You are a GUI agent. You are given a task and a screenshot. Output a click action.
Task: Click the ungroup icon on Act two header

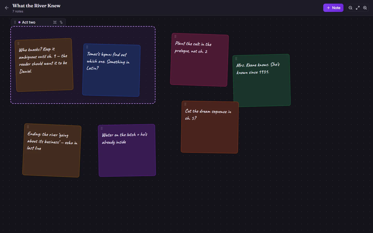click(x=61, y=22)
